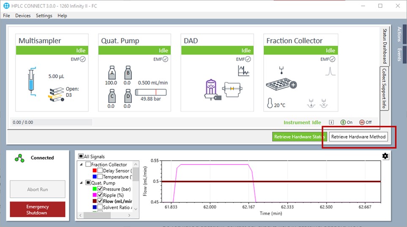Screen dimensions: 407x227
Task: Click Retrieve Hardware Method button
Action: pyautogui.click(x=358, y=137)
